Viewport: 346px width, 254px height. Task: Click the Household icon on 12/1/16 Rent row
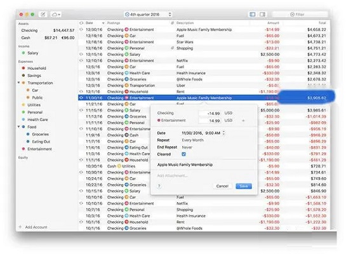127,91
